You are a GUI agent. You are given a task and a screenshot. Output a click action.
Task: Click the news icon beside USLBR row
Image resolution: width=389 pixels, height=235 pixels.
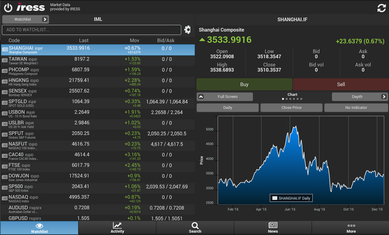pos(5,124)
